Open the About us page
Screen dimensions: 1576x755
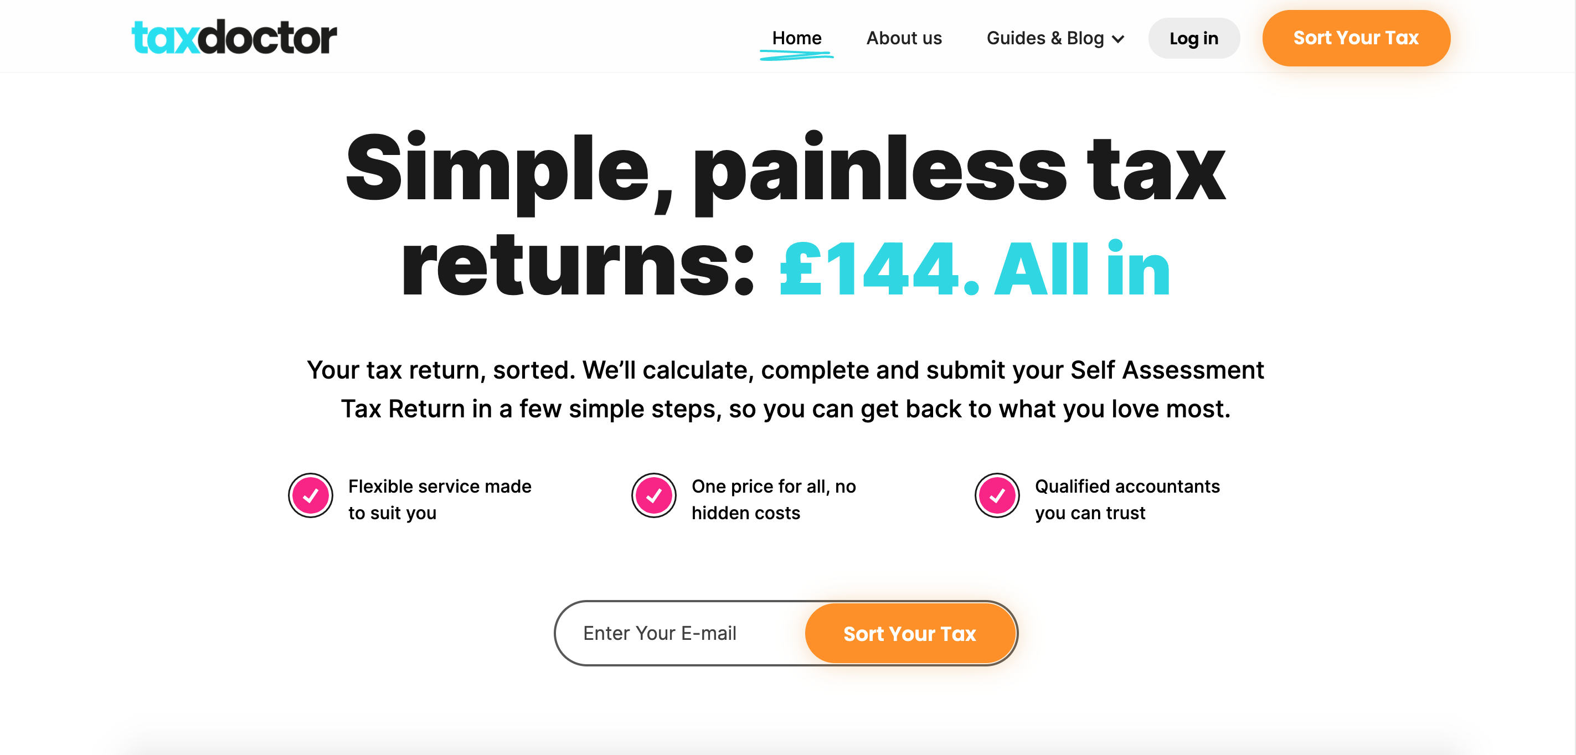click(x=904, y=38)
